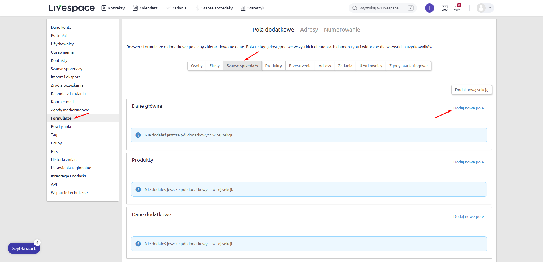Expand the user avatar dropdown menu
This screenshot has height=262, width=543.
click(485, 8)
